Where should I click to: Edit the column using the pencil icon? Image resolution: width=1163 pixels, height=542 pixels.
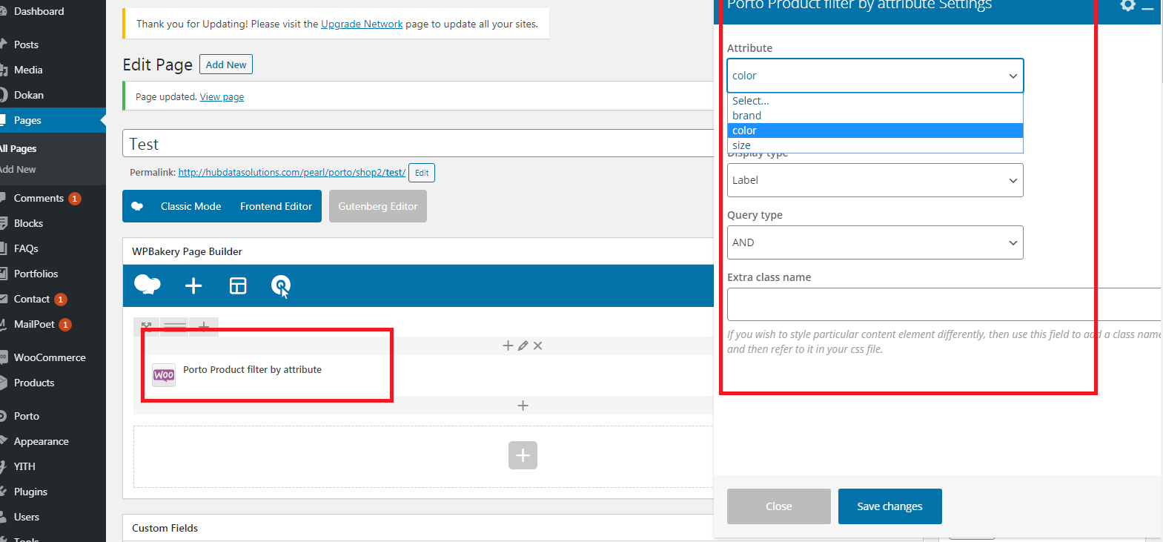pyautogui.click(x=523, y=346)
